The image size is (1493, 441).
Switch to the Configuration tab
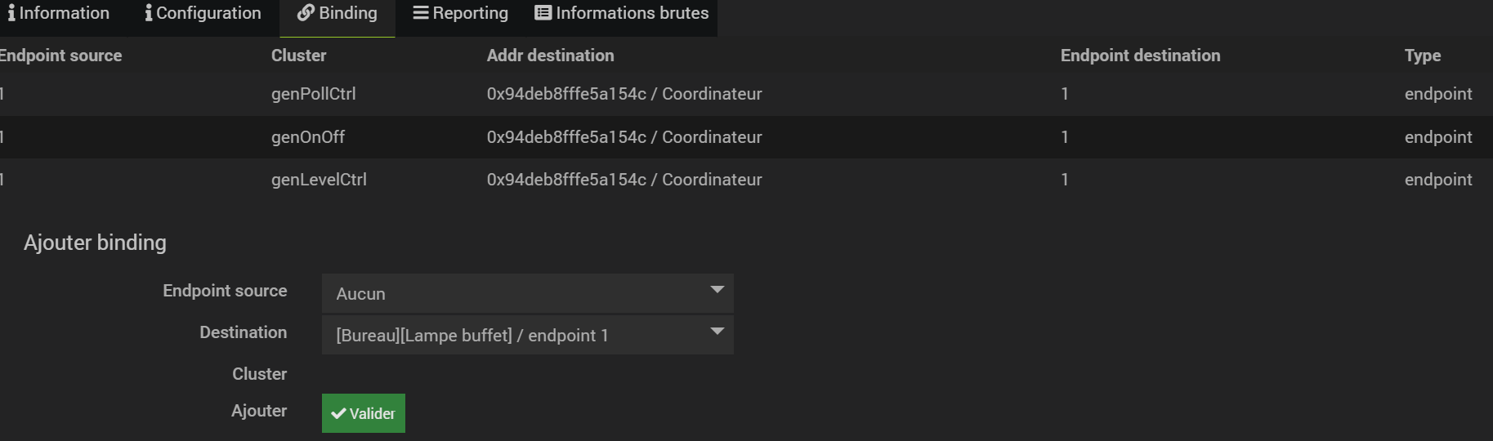pos(203,14)
